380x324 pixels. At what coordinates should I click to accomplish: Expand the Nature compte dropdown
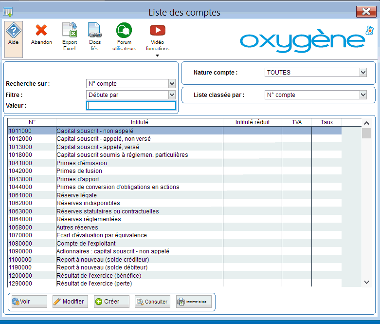click(363, 73)
